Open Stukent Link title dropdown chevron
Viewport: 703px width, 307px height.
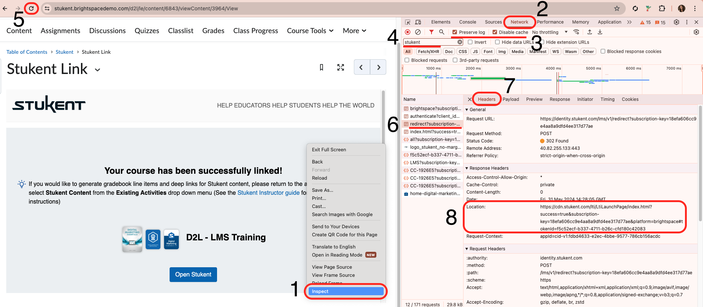[x=97, y=70]
